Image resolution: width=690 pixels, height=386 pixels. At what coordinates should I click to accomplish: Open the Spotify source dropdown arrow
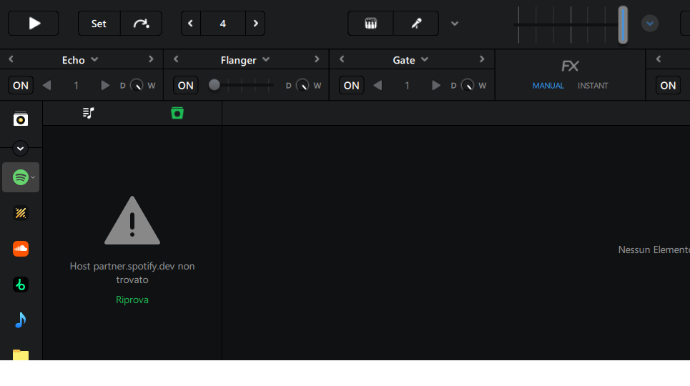33,177
